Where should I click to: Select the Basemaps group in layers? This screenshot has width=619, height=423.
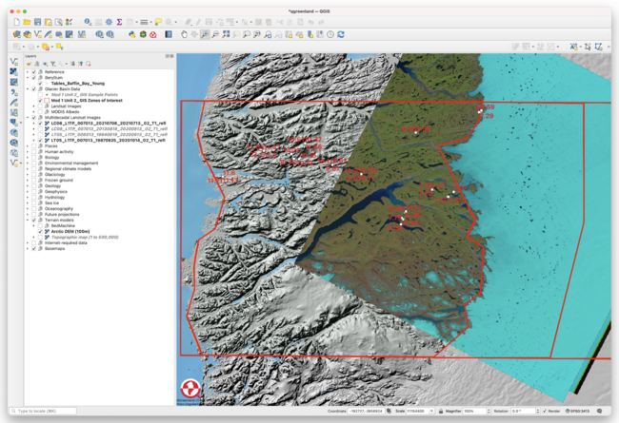54,248
